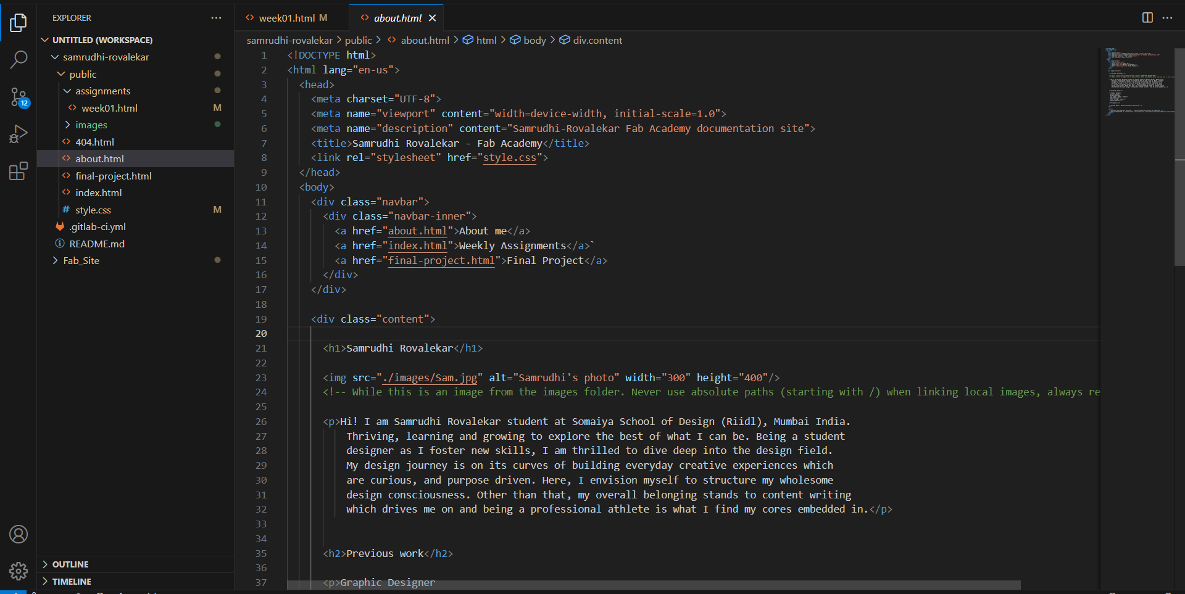Image resolution: width=1185 pixels, height=594 pixels.
Task: Collapse the UNTITLED (WORKSPACE) section
Action: tap(45, 39)
